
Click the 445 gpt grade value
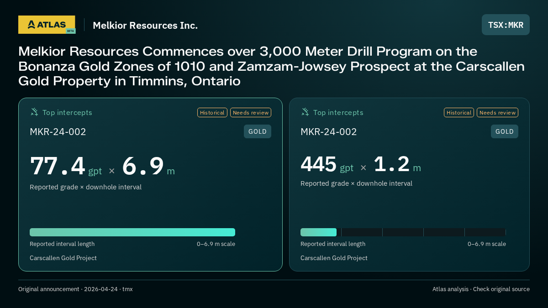tap(327, 164)
